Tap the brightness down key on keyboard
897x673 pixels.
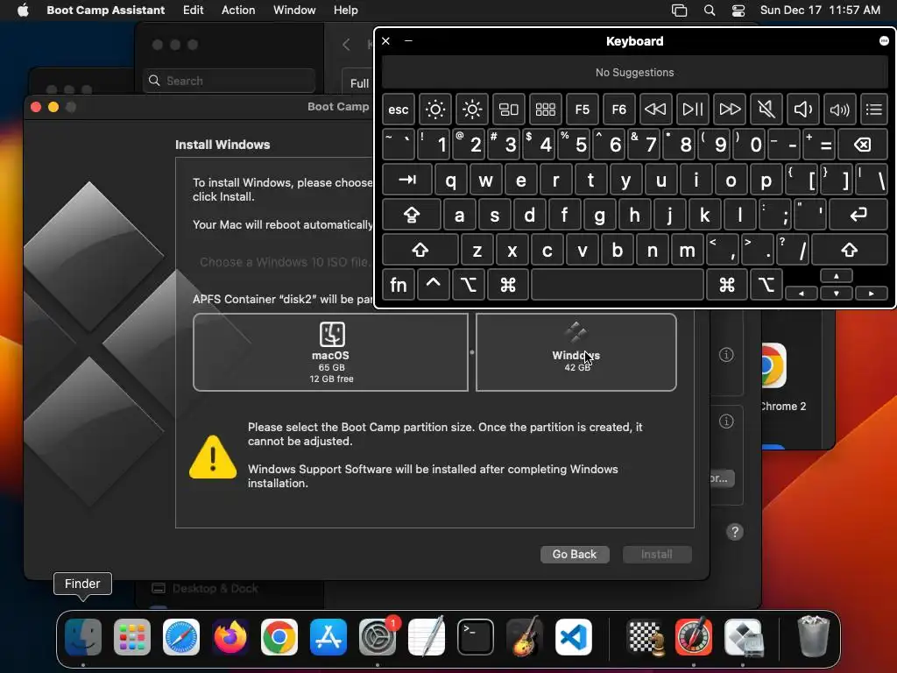(435, 110)
